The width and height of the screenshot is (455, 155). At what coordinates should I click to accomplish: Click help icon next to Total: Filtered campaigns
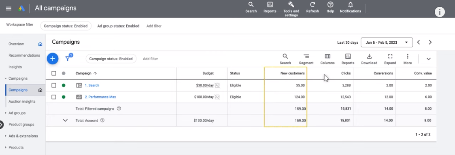pos(119,108)
